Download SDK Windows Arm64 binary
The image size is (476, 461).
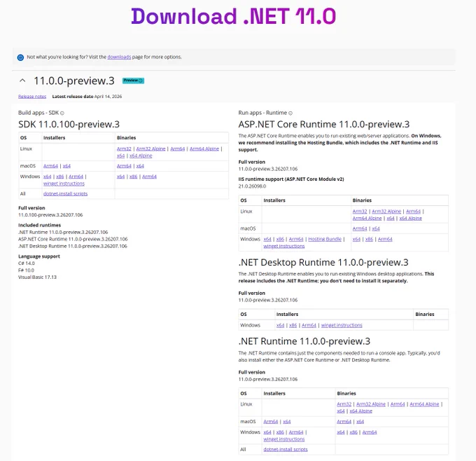coord(149,177)
